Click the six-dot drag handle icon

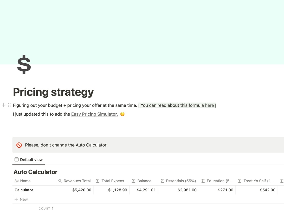click(x=9, y=105)
